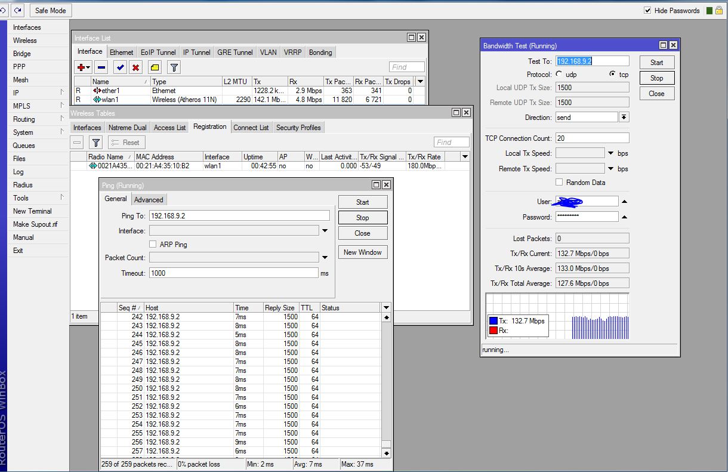Click the Undo arrow icon in top toolbar

[4, 11]
